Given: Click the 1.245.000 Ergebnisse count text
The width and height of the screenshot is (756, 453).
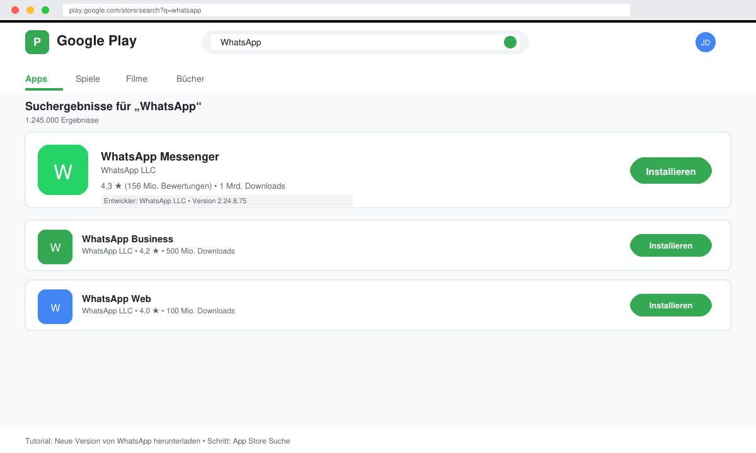Looking at the screenshot, I should [x=62, y=120].
